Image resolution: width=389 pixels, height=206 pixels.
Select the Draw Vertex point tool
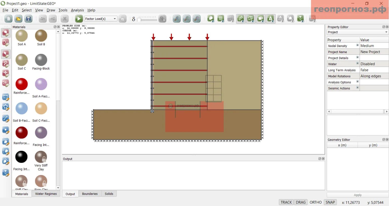tap(6, 131)
